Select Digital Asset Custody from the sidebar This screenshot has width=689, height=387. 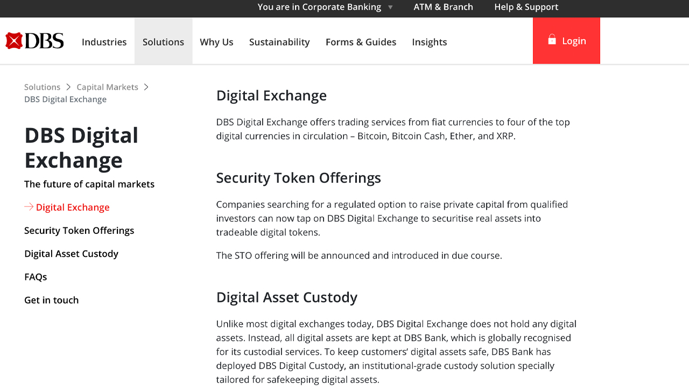pyautogui.click(x=71, y=253)
